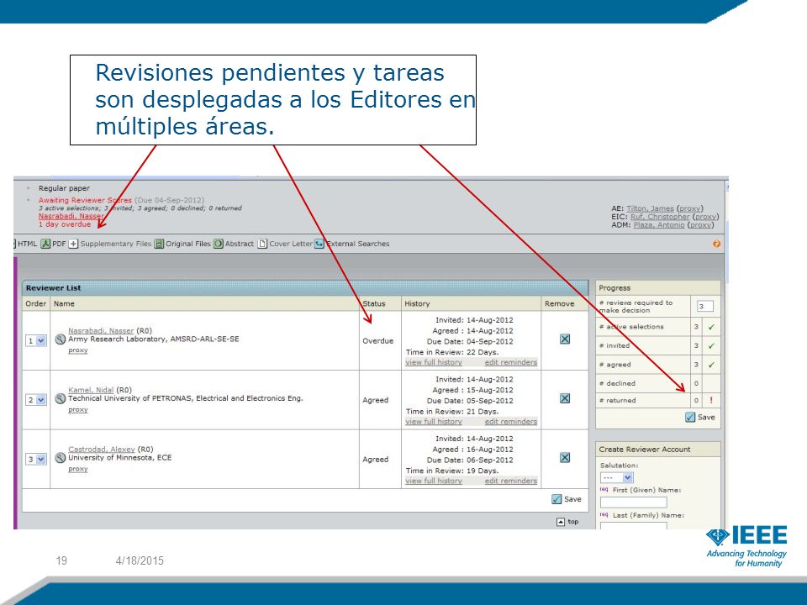
Task: Open order dropdown for Castrodad, Alexey
Action: click(36, 459)
